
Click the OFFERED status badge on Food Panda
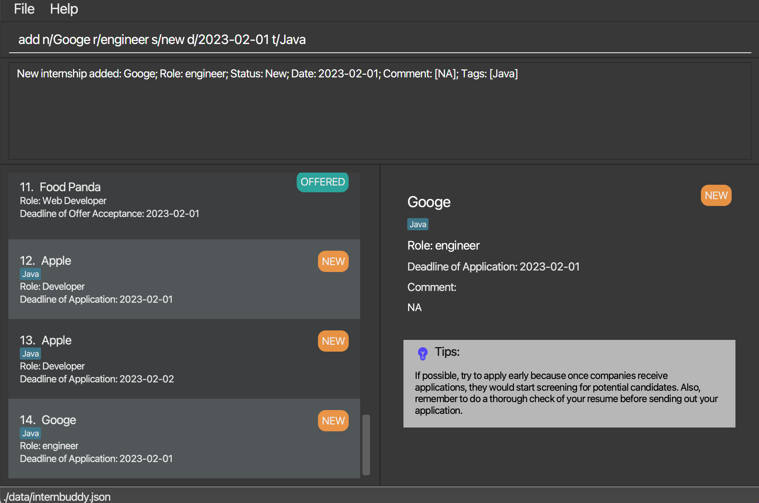(x=323, y=182)
